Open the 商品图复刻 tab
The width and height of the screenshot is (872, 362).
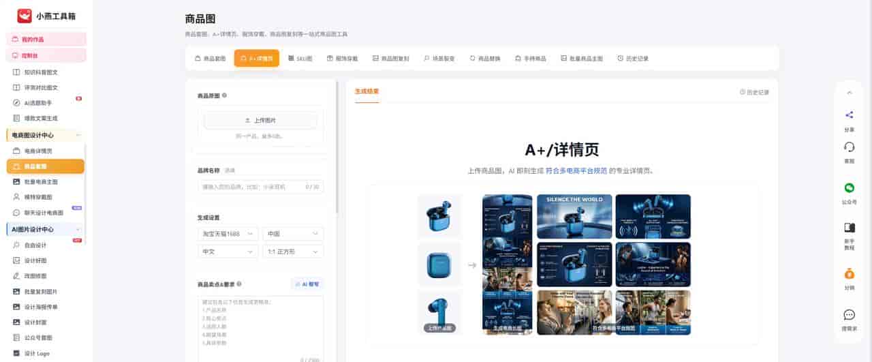click(391, 59)
